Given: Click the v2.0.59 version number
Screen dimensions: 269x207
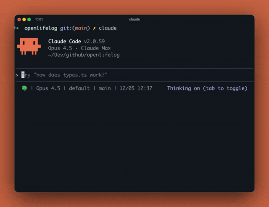Looking at the screenshot, I should click(96, 41).
